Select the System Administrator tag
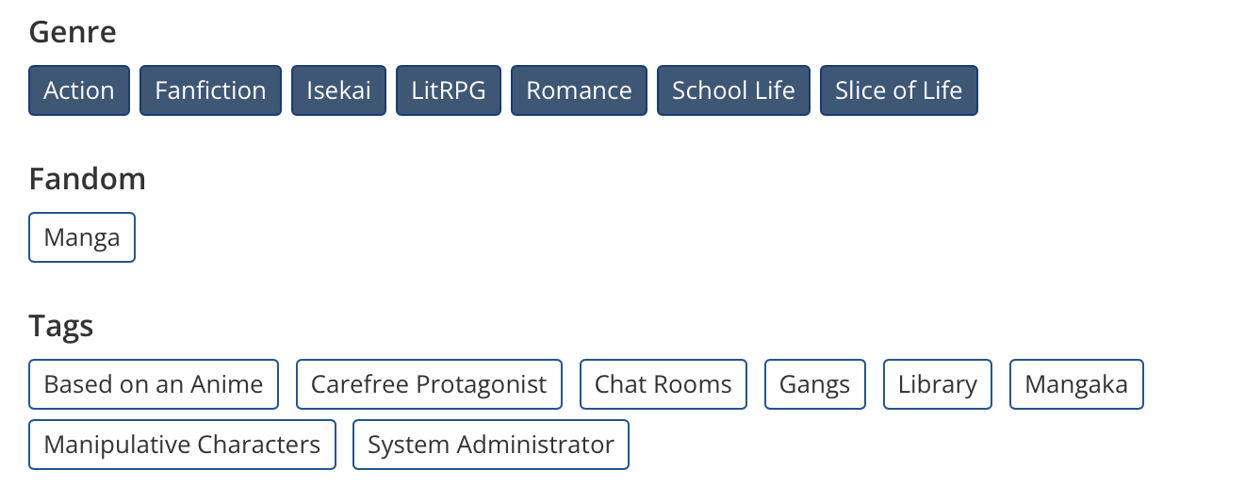Image resolution: width=1245 pixels, height=486 pixels. click(490, 445)
